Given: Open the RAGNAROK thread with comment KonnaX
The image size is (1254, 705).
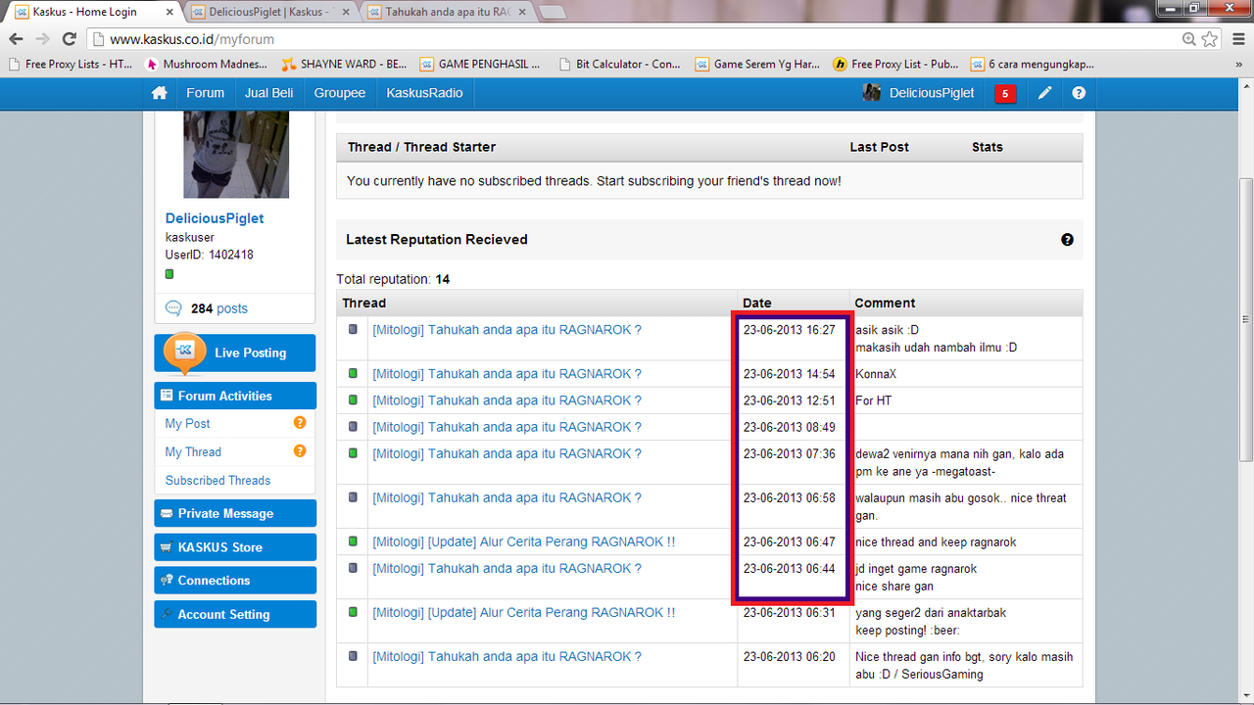Looking at the screenshot, I should [x=506, y=374].
